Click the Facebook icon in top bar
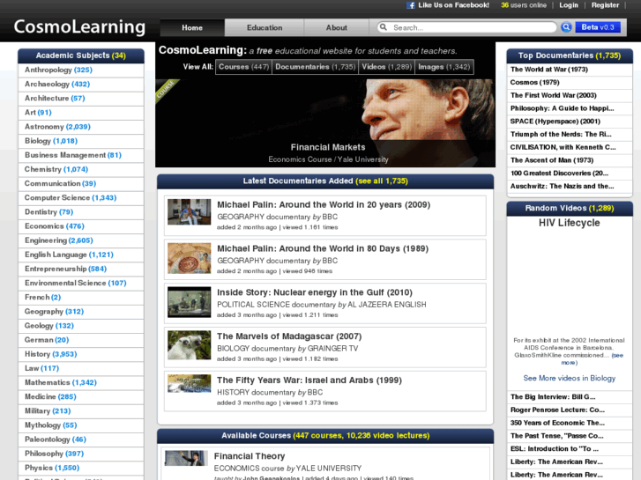641x480 pixels. click(x=411, y=5)
